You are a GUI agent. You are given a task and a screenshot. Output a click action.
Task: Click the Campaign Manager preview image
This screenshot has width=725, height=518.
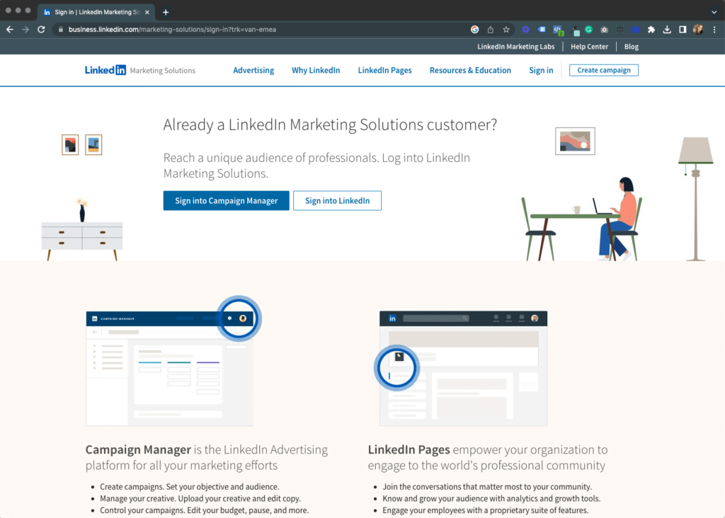pyautogui.click(x=170, y=368)
